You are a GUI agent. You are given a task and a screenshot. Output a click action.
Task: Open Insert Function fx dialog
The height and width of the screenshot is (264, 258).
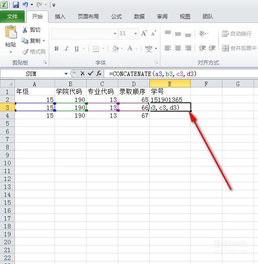(x=99, y=73)
